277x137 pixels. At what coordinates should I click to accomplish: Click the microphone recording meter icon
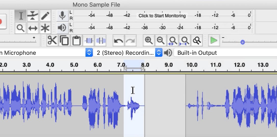[62, 16]
